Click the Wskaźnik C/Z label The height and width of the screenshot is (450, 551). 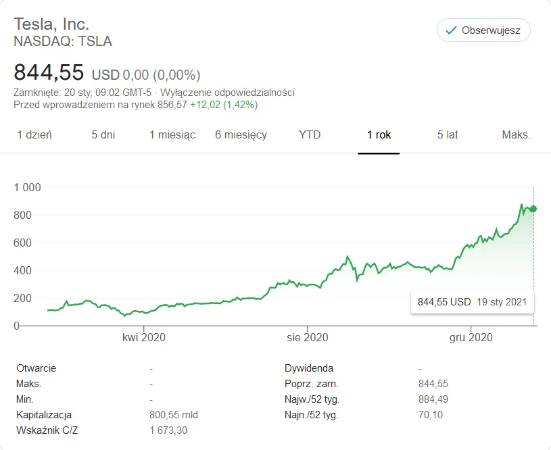tap(47, 430)
